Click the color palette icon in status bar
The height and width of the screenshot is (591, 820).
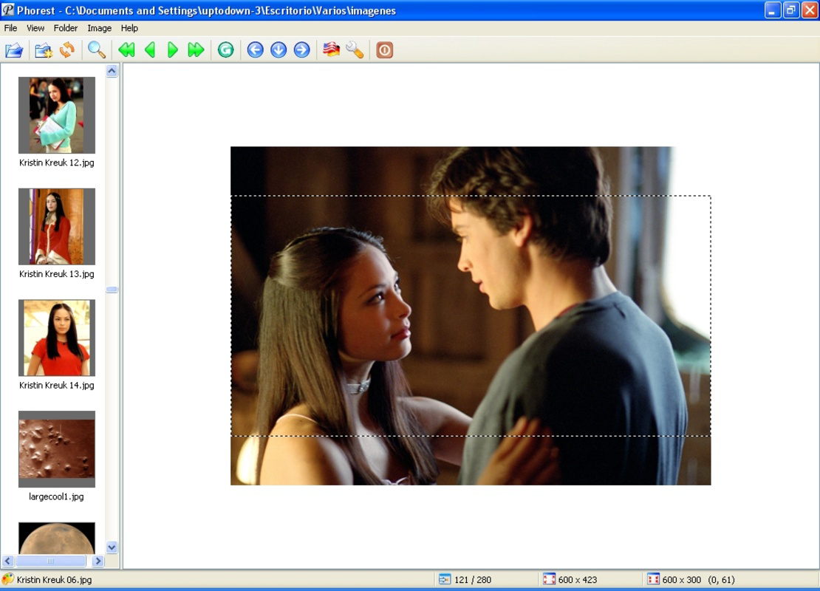pyautogui.click(x=8, y=579)
